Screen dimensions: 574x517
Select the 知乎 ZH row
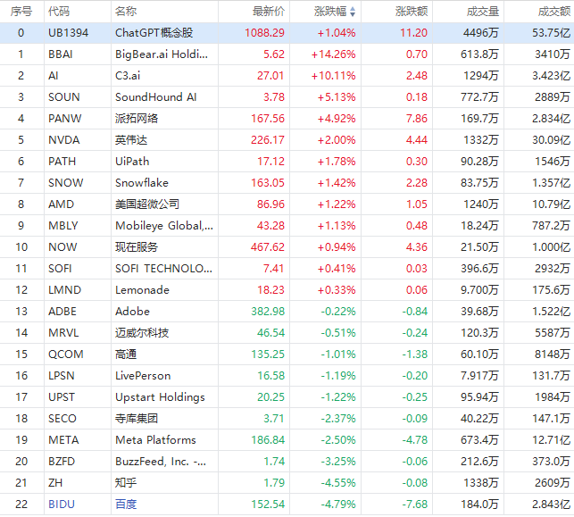tap(126, 483)
